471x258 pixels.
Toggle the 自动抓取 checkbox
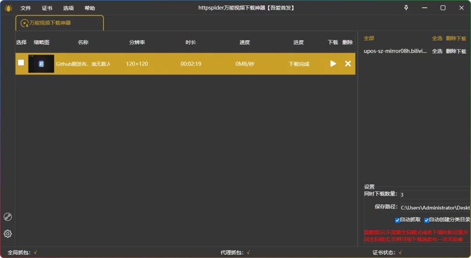pos(397,220)
